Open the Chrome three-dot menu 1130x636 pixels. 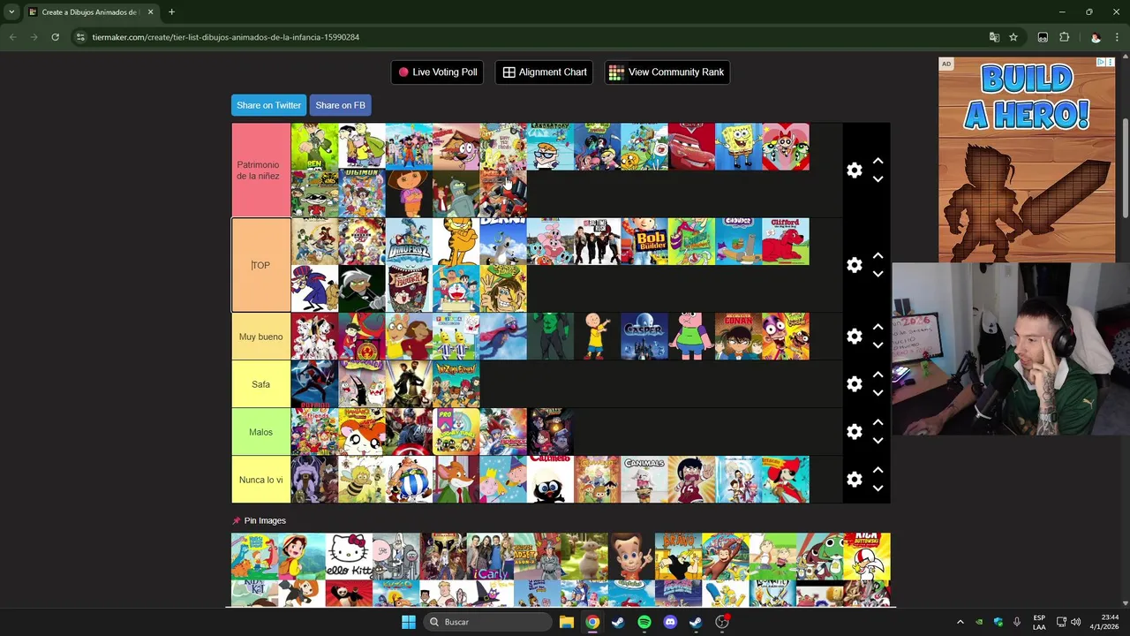[1117, 37]
